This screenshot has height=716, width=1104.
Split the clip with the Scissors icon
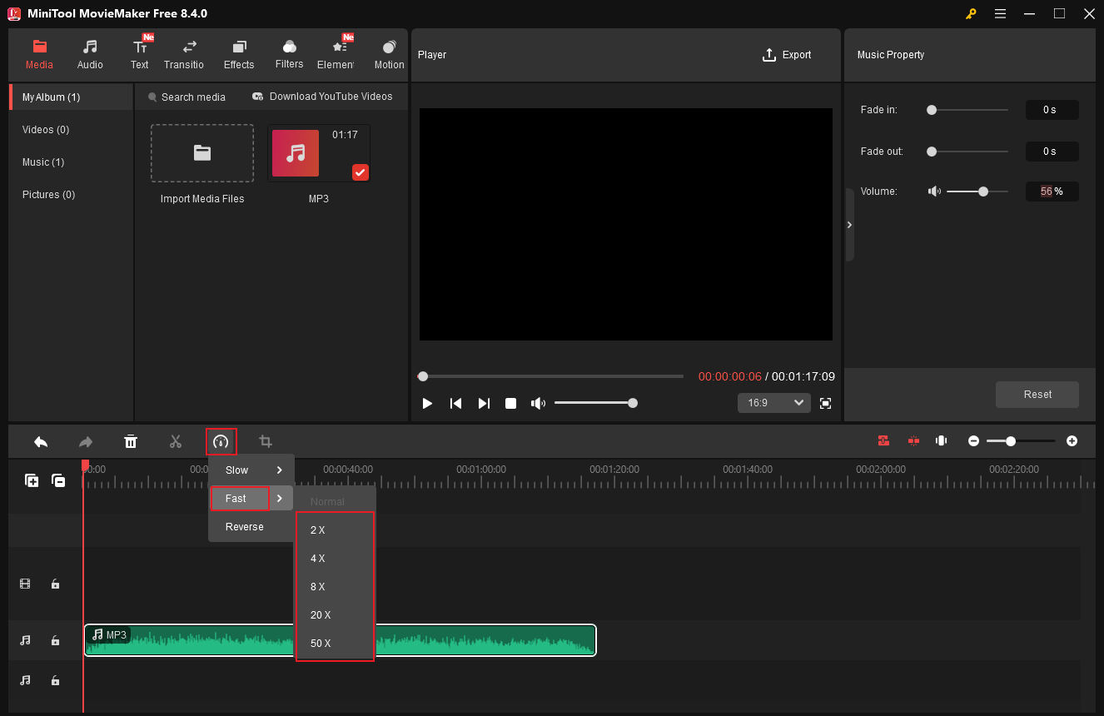pos(176,441)
